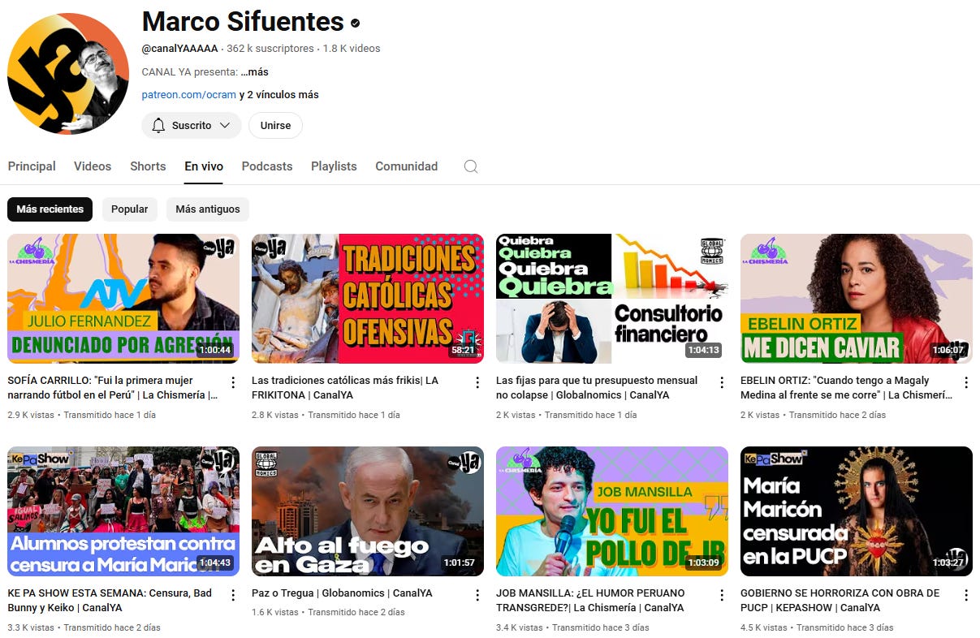Open options menu for GOBIERNO SE HORRORIZA video
The image size is (980, 638).
pyautogui.click(x=966, y=595)
